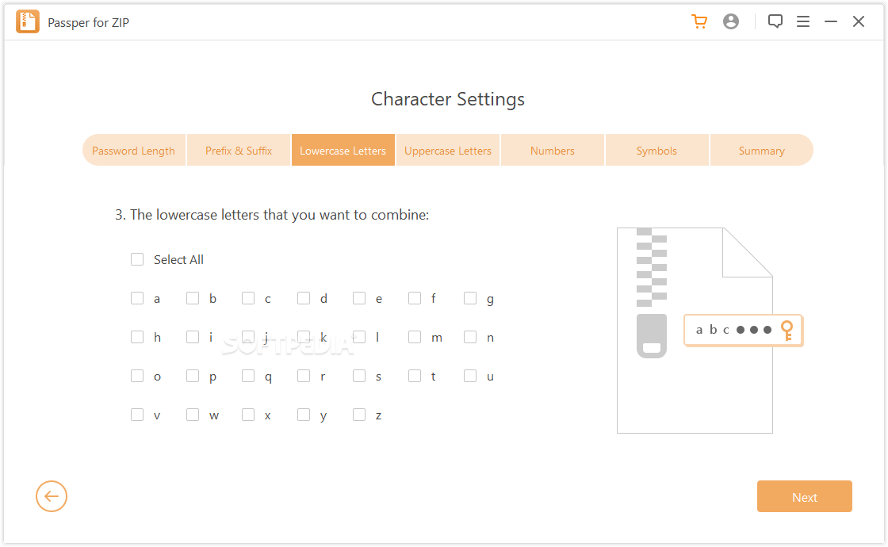The image size is (888, 547).
Task: Check the Select All checkbox
Action: [x=137, y=259]
